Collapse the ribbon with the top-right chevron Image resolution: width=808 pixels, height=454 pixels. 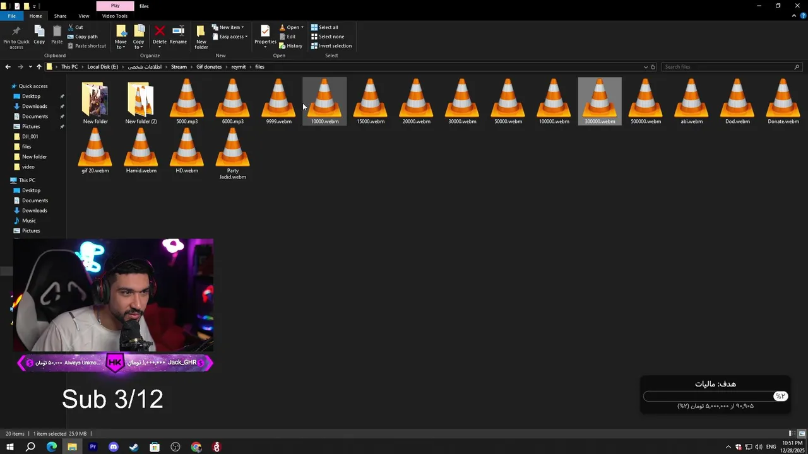[794, 16]
